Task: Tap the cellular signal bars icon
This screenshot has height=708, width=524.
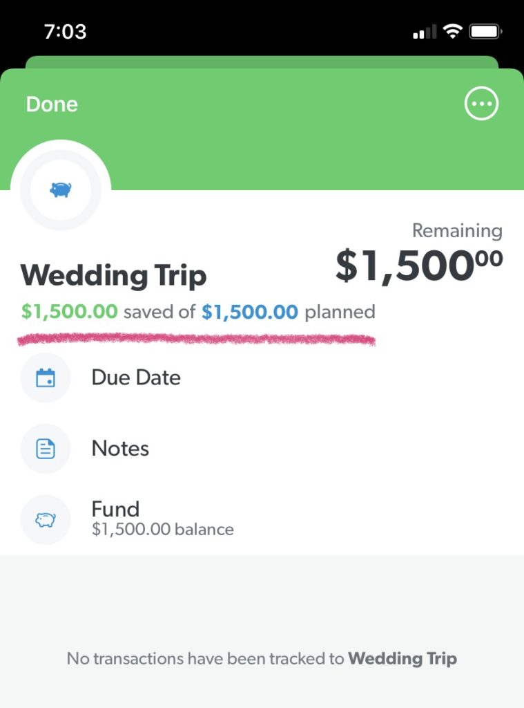Action: click(x=425, y=32)
